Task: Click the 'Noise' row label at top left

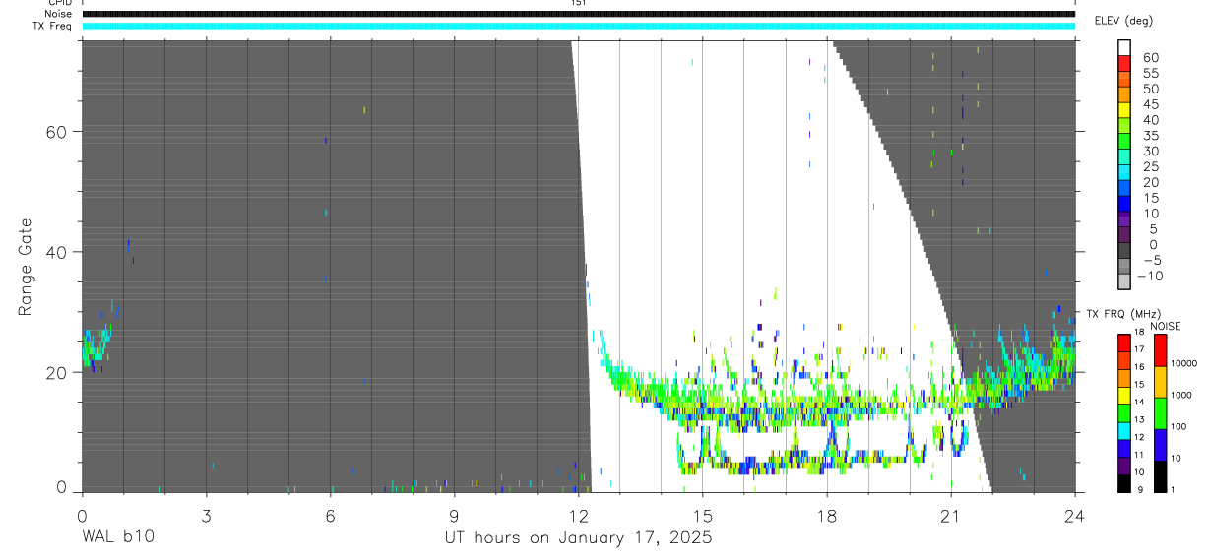Action: (x=59, y=14)
